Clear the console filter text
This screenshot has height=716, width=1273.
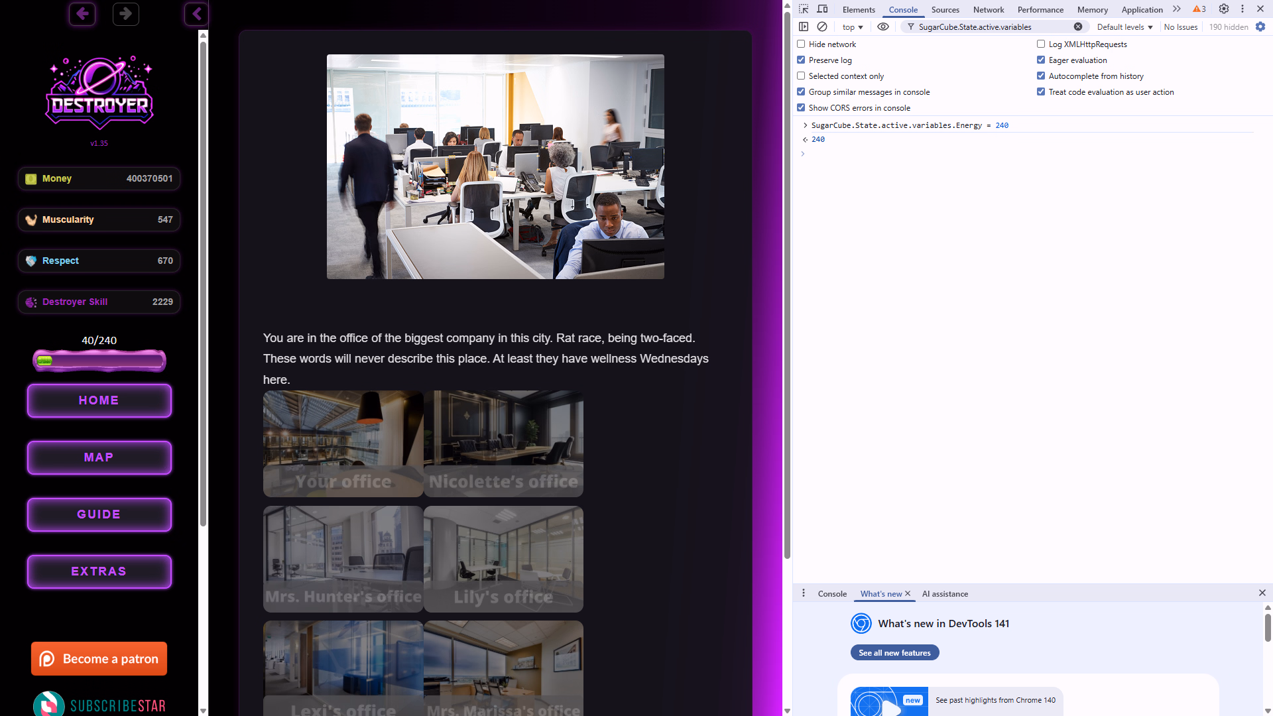1078,27
